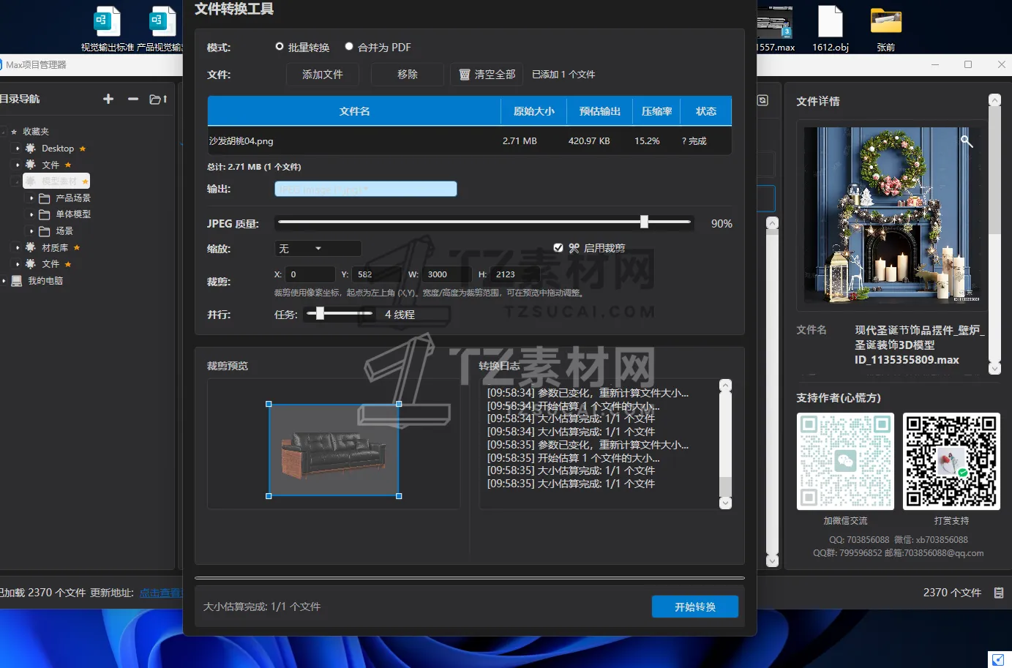Click the magnifier icon on the preview image
Viewport: 1012px width, 668px height.
click(966, 140)
